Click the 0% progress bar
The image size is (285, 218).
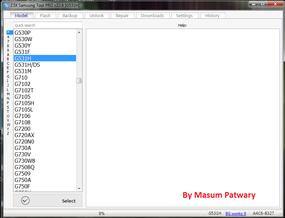tap(102, 214)
